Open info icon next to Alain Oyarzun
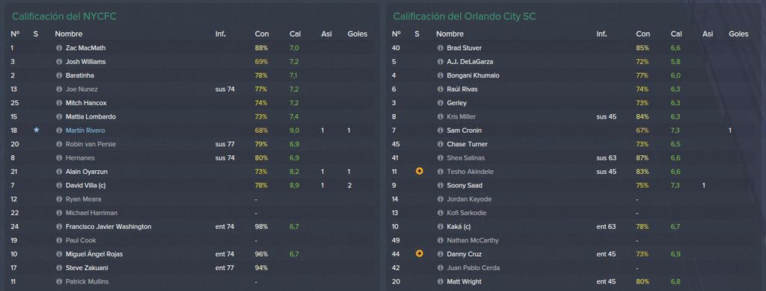This screenshot has width=766, height=291. point(59,172)
